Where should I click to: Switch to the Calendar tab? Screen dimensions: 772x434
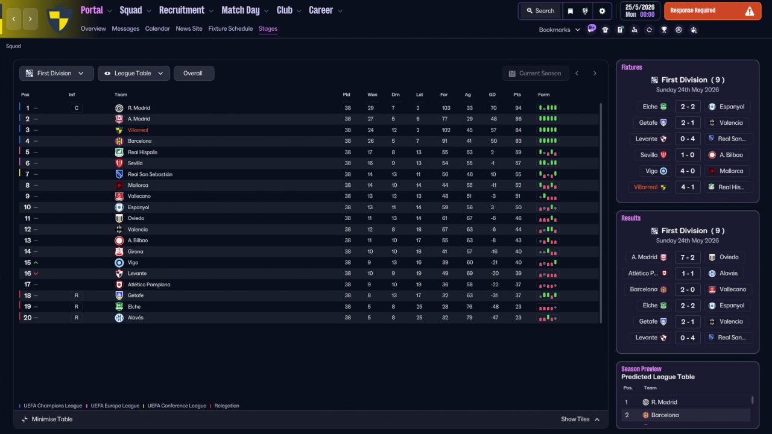tap(157, 29)
